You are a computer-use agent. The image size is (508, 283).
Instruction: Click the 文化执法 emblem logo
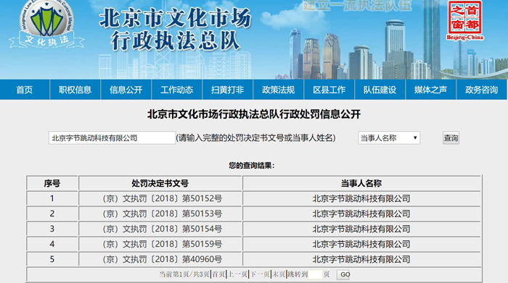coord(47,24)
